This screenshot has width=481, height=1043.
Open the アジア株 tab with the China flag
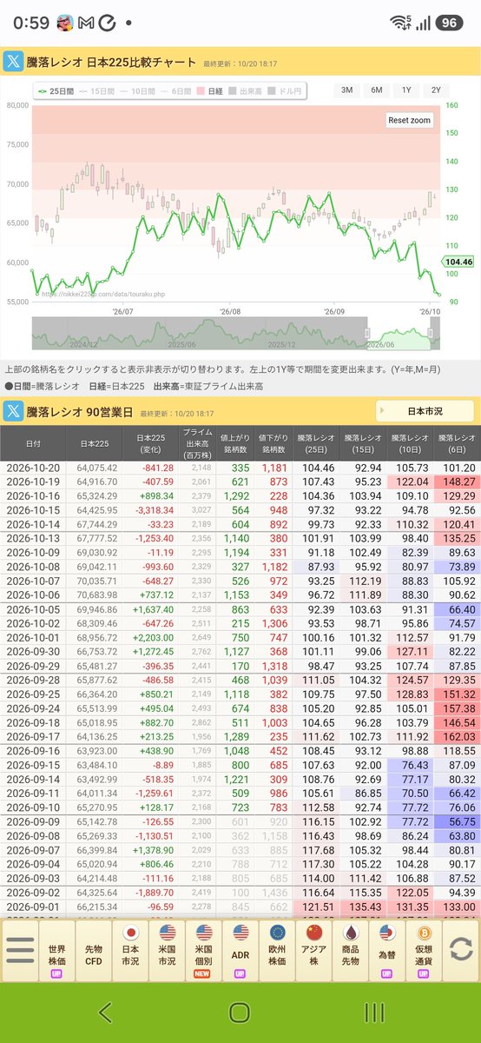click(x=314, y=951)
